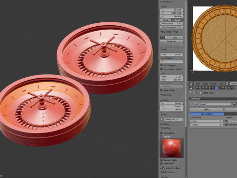This screenshot has width=237, height=178.
Task: Open the Particles properties tab icon
Action: [229, 88]
